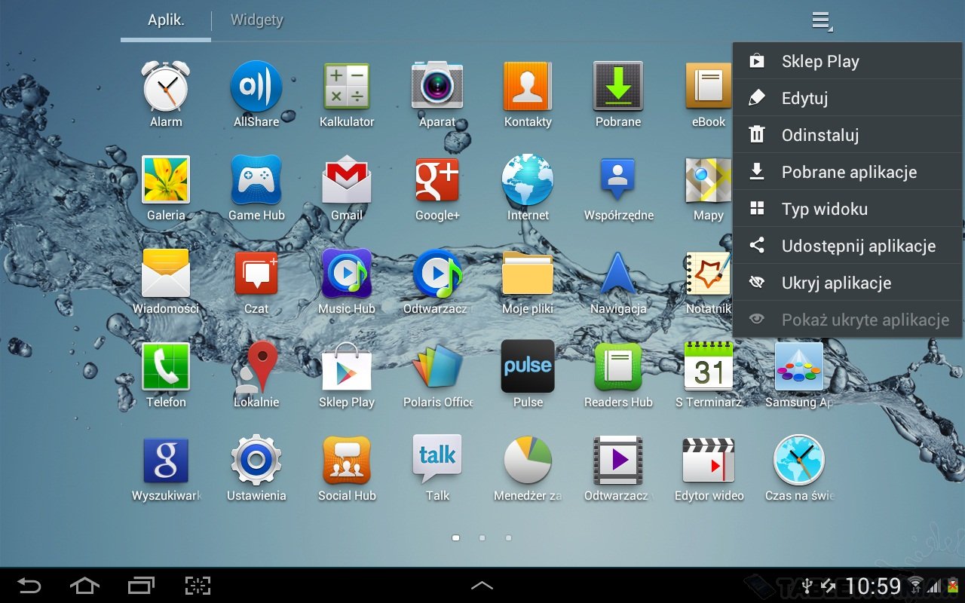
Task: Choose Sklep Play in the menu
Action: click(820, 62)
